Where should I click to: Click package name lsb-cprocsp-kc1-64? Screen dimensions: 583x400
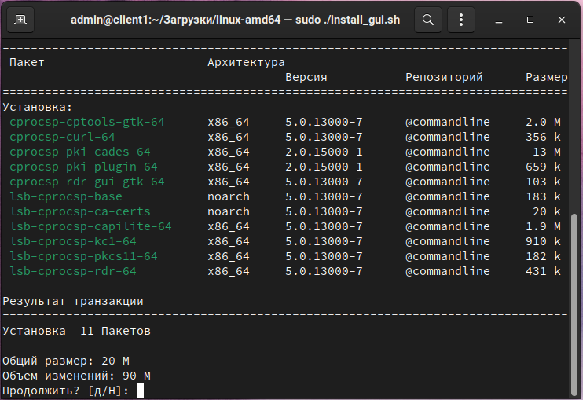[x=73, y=241]
